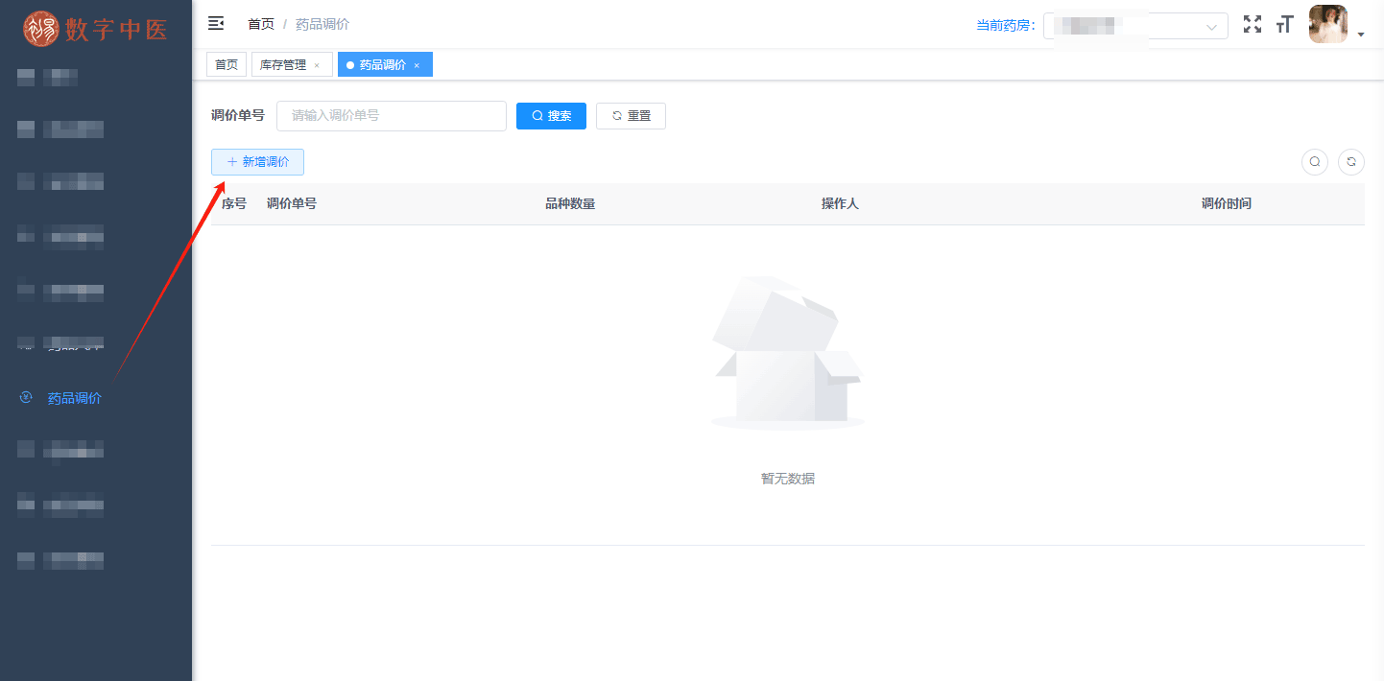Screen dimensions: 1384x681
Task: Collapse the sidebar with the hamburger icon
Action: 216,24
